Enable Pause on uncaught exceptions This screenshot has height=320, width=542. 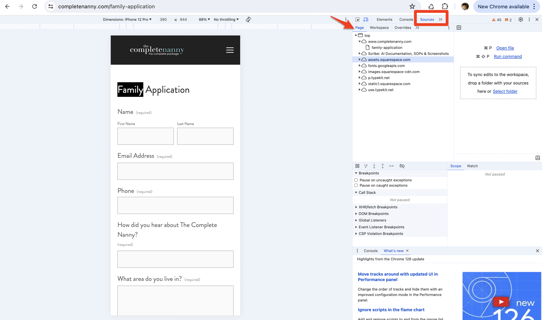pyautogui.click(x=356, y=180)
